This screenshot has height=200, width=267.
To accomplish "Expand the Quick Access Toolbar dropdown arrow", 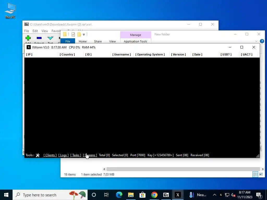I will pyautogui.click(x=84, y=35).
